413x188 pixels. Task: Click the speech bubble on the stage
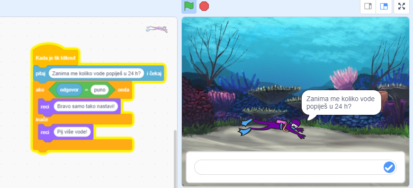click(x=341, y=103)
